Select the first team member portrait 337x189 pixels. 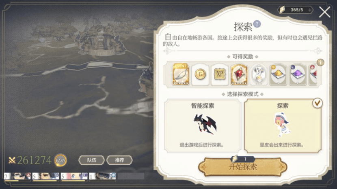[x=17, y=176]
